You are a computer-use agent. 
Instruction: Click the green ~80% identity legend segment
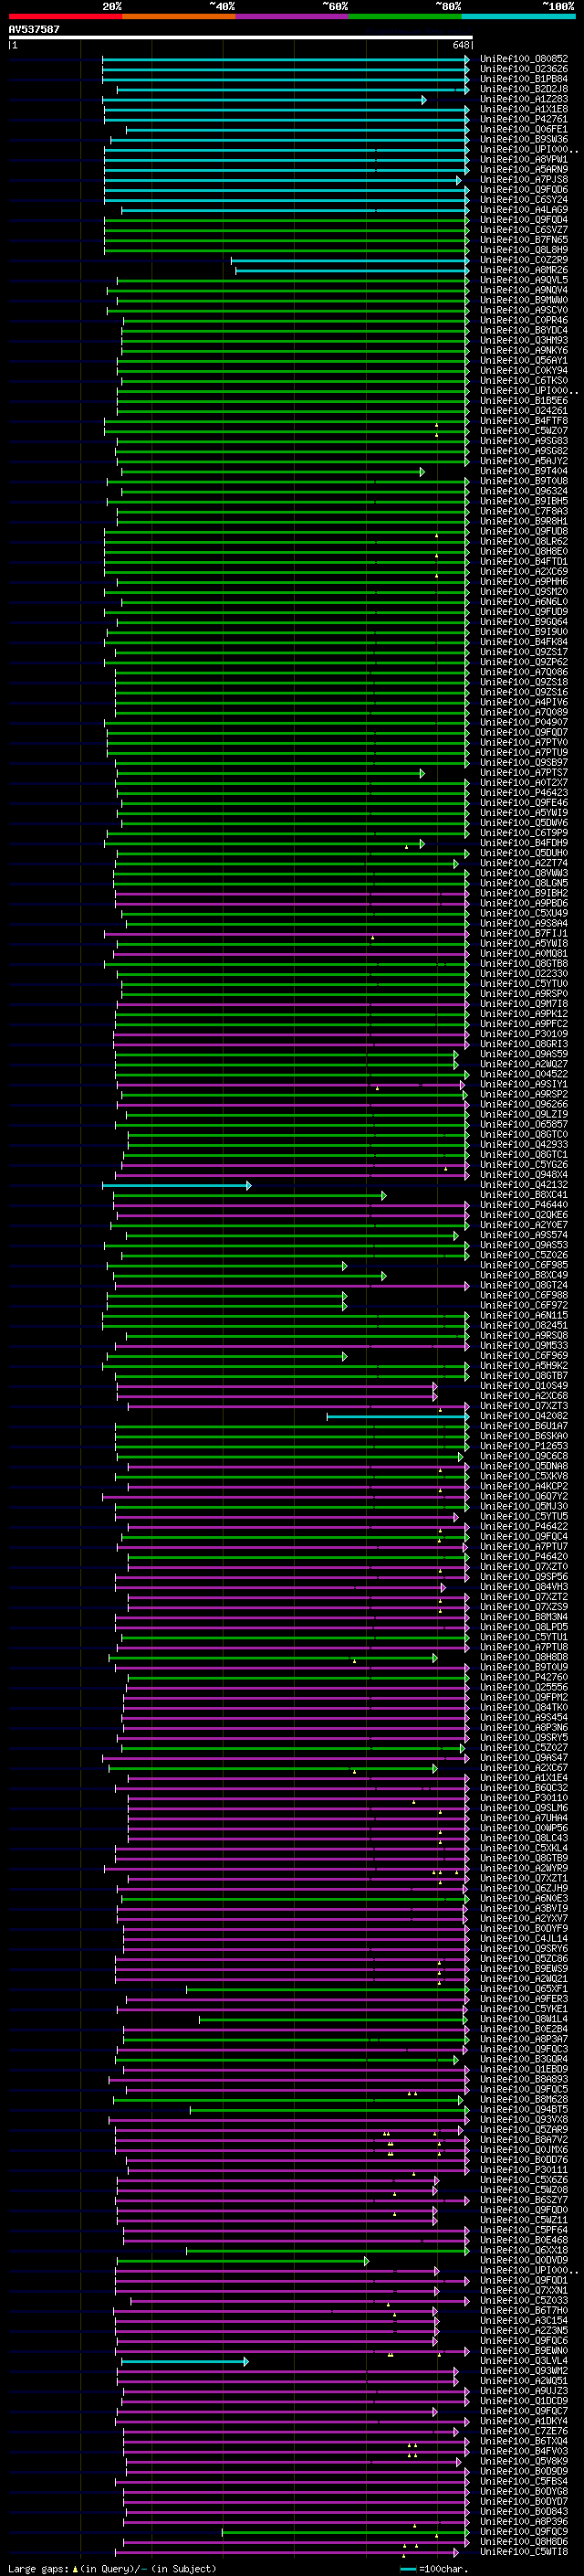click(x=404, y=16)
